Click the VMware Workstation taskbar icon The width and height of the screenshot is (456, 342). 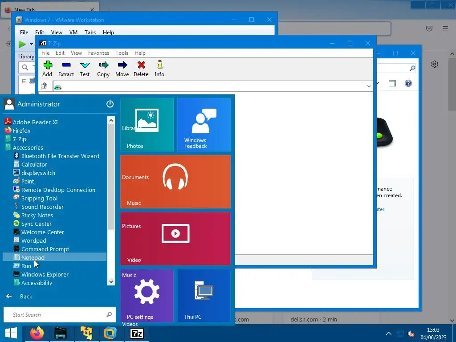(x=110, y=333)
